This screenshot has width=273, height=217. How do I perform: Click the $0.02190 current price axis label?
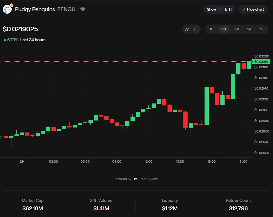[261, 62]
